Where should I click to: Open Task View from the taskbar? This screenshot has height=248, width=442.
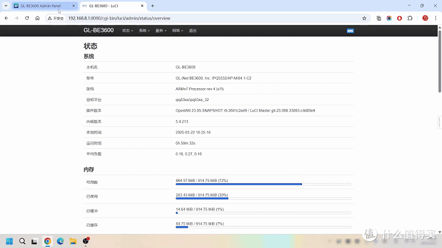pos(34,241)
